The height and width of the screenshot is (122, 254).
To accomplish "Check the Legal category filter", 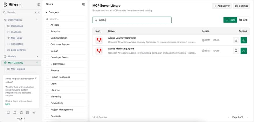I will (47, 84).
